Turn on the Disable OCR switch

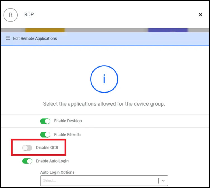[27, 148]
